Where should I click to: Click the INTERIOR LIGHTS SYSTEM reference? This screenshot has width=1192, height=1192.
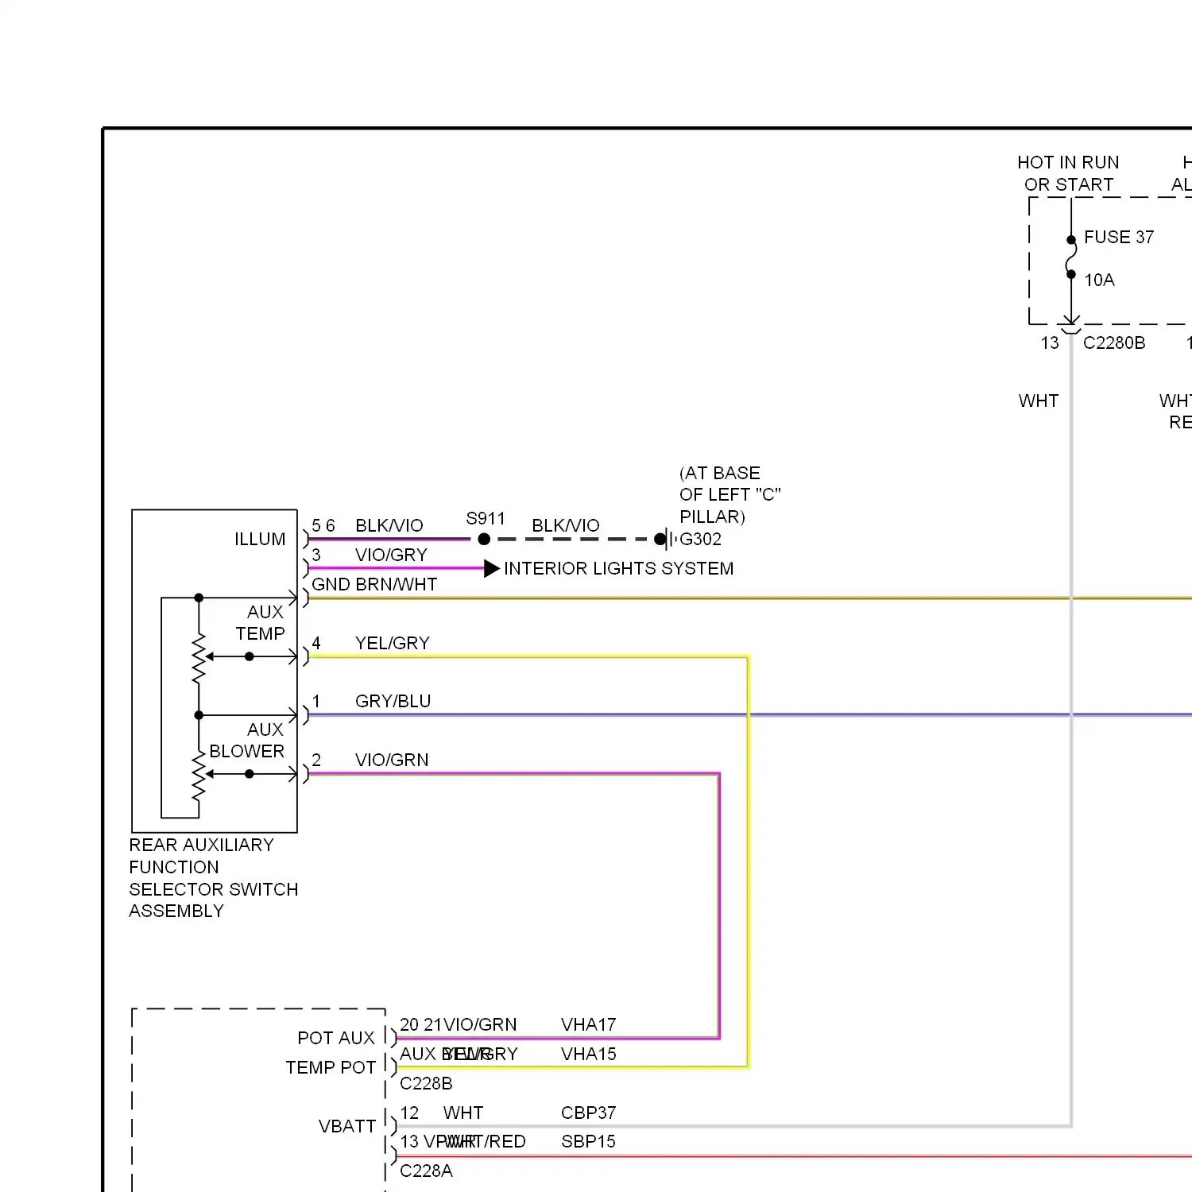point(618,568)
